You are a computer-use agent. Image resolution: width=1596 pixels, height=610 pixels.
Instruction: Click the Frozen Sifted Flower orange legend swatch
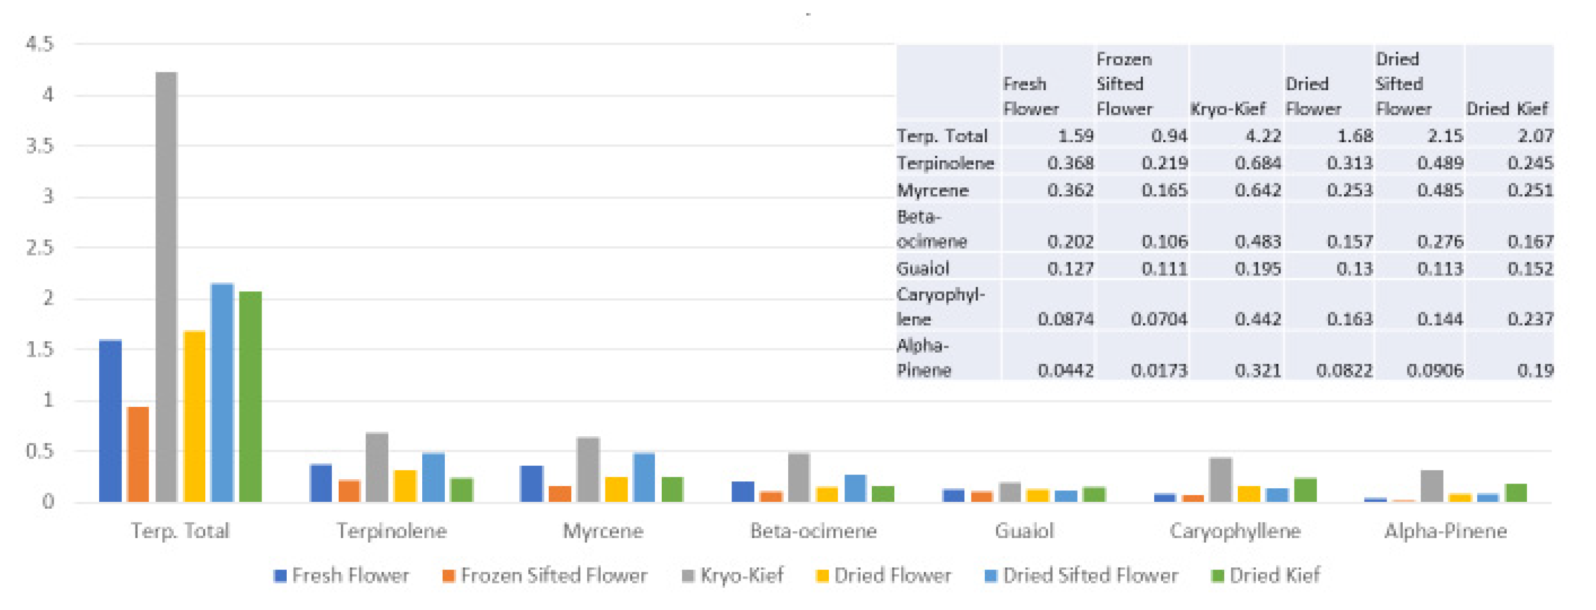coord(448,576)
